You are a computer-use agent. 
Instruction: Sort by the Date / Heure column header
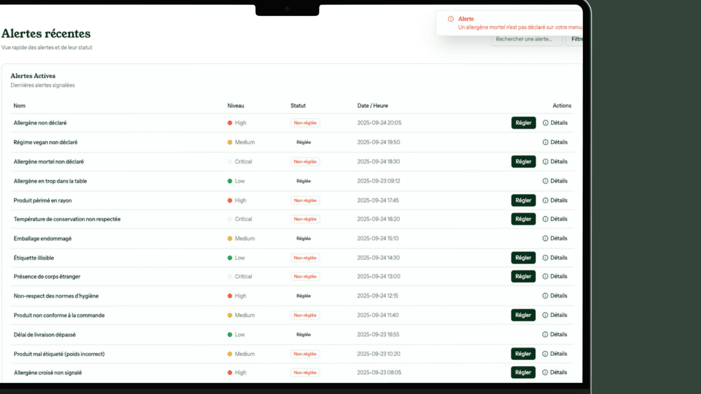372,106
